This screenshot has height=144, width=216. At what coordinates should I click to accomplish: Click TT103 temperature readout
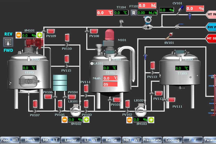pyautogui.click(x=182, y=68)
